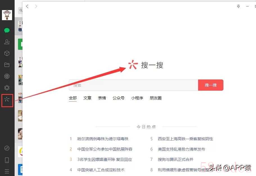This screenshot has height=176, width=256.
Task: Select the 全部 tab
Action: pos(73,98)
